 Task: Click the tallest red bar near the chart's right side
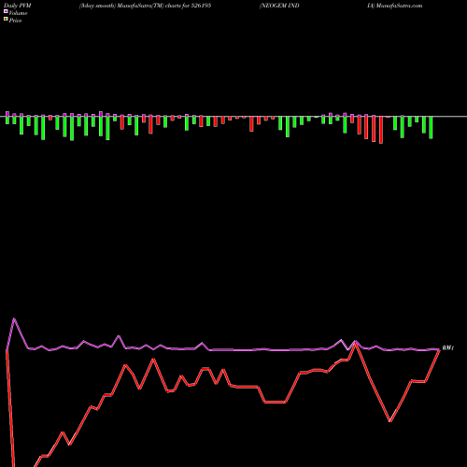tap(381, 130)
